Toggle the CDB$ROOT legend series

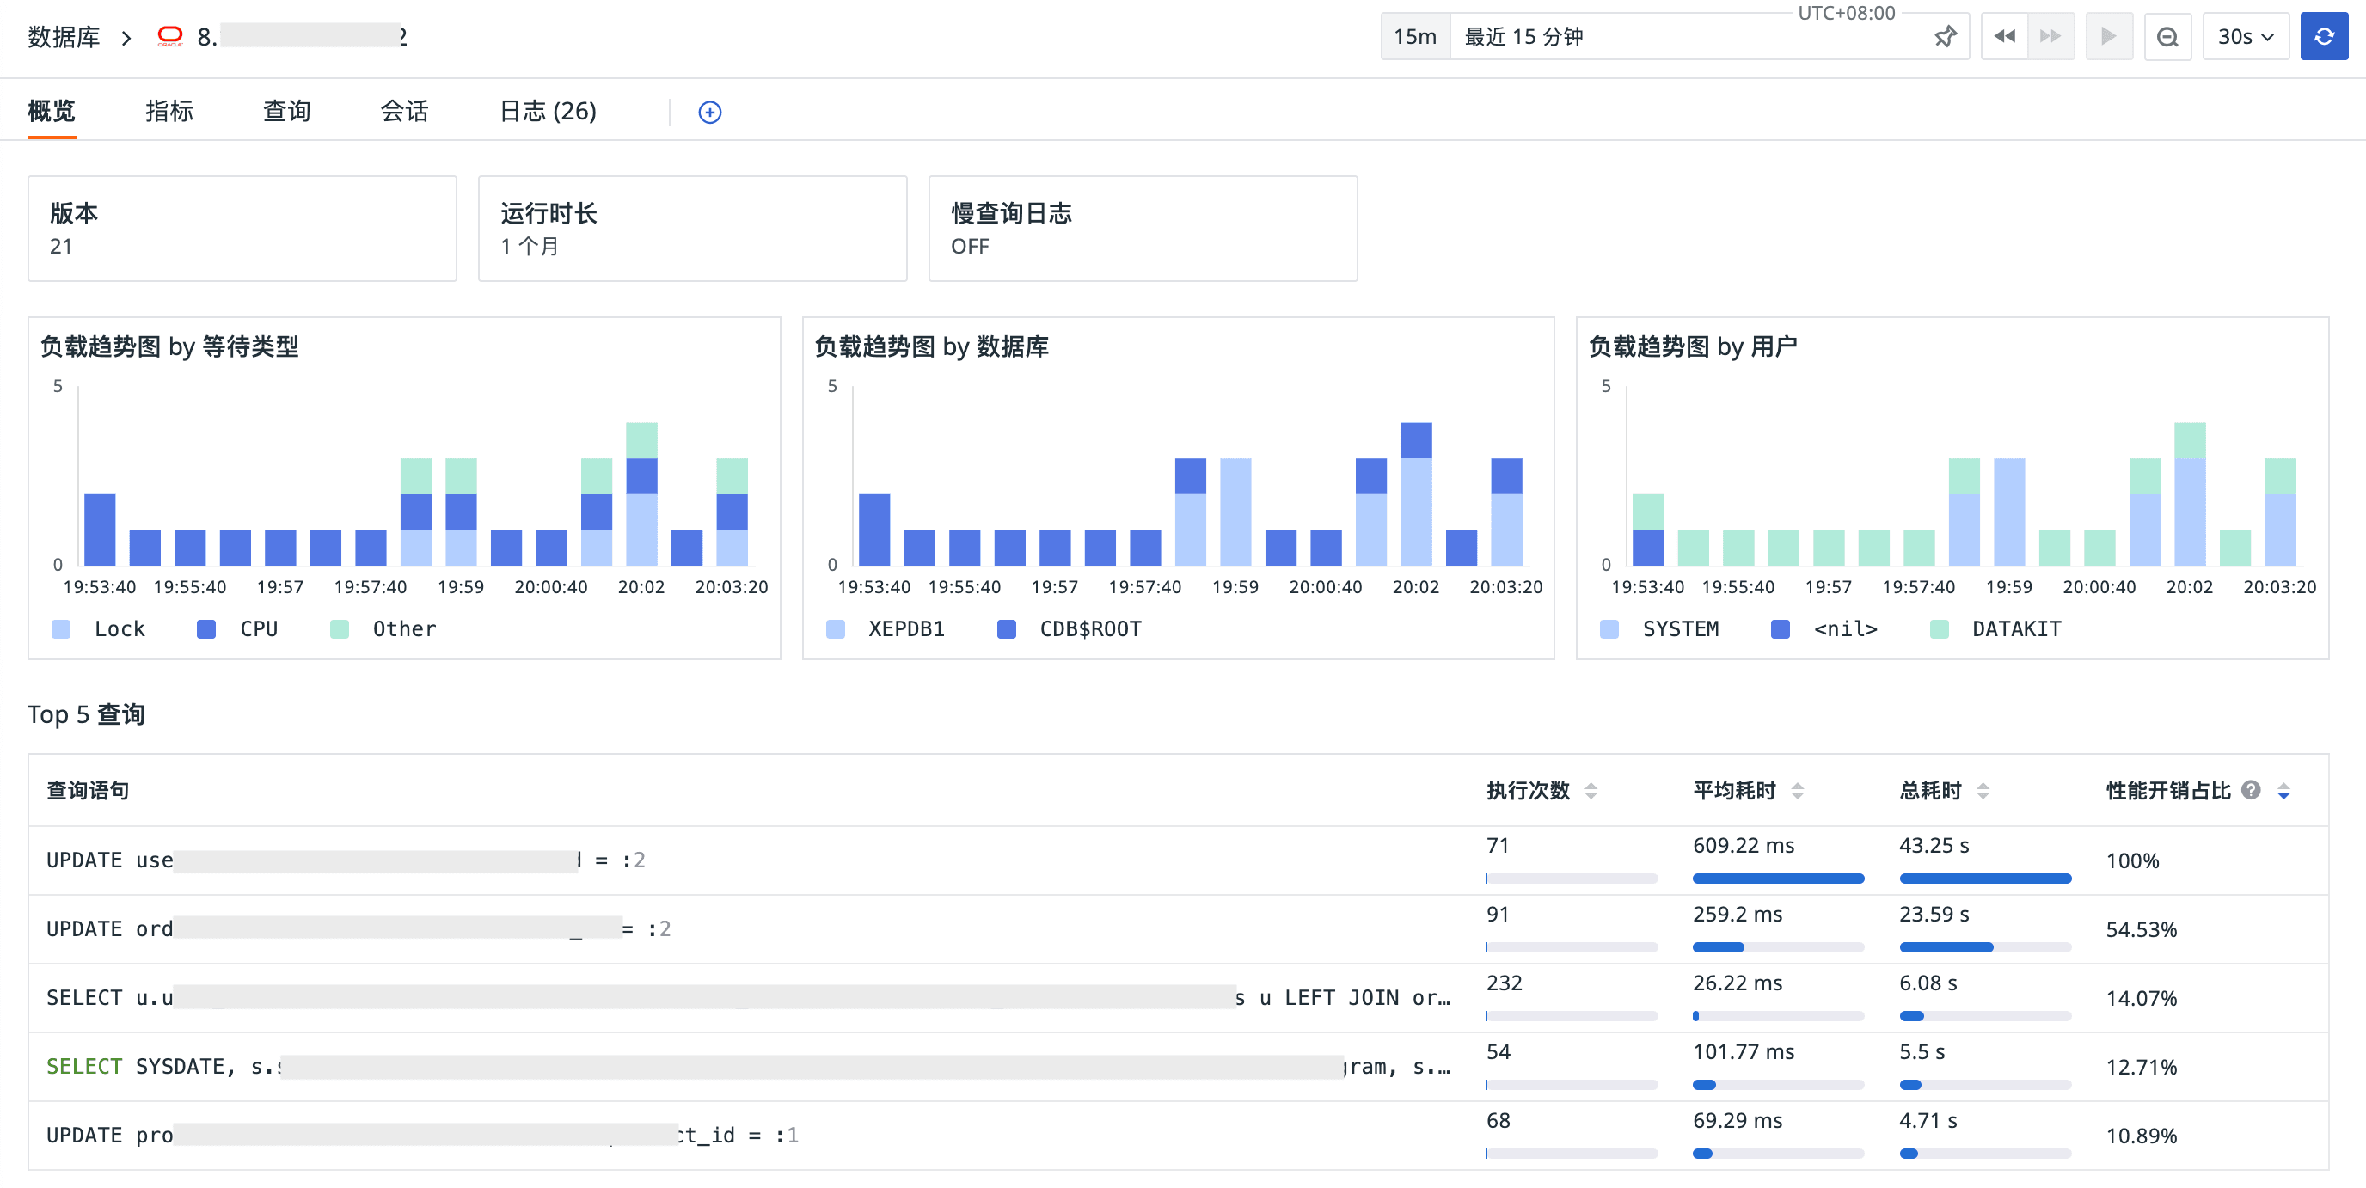(1089, 629)
